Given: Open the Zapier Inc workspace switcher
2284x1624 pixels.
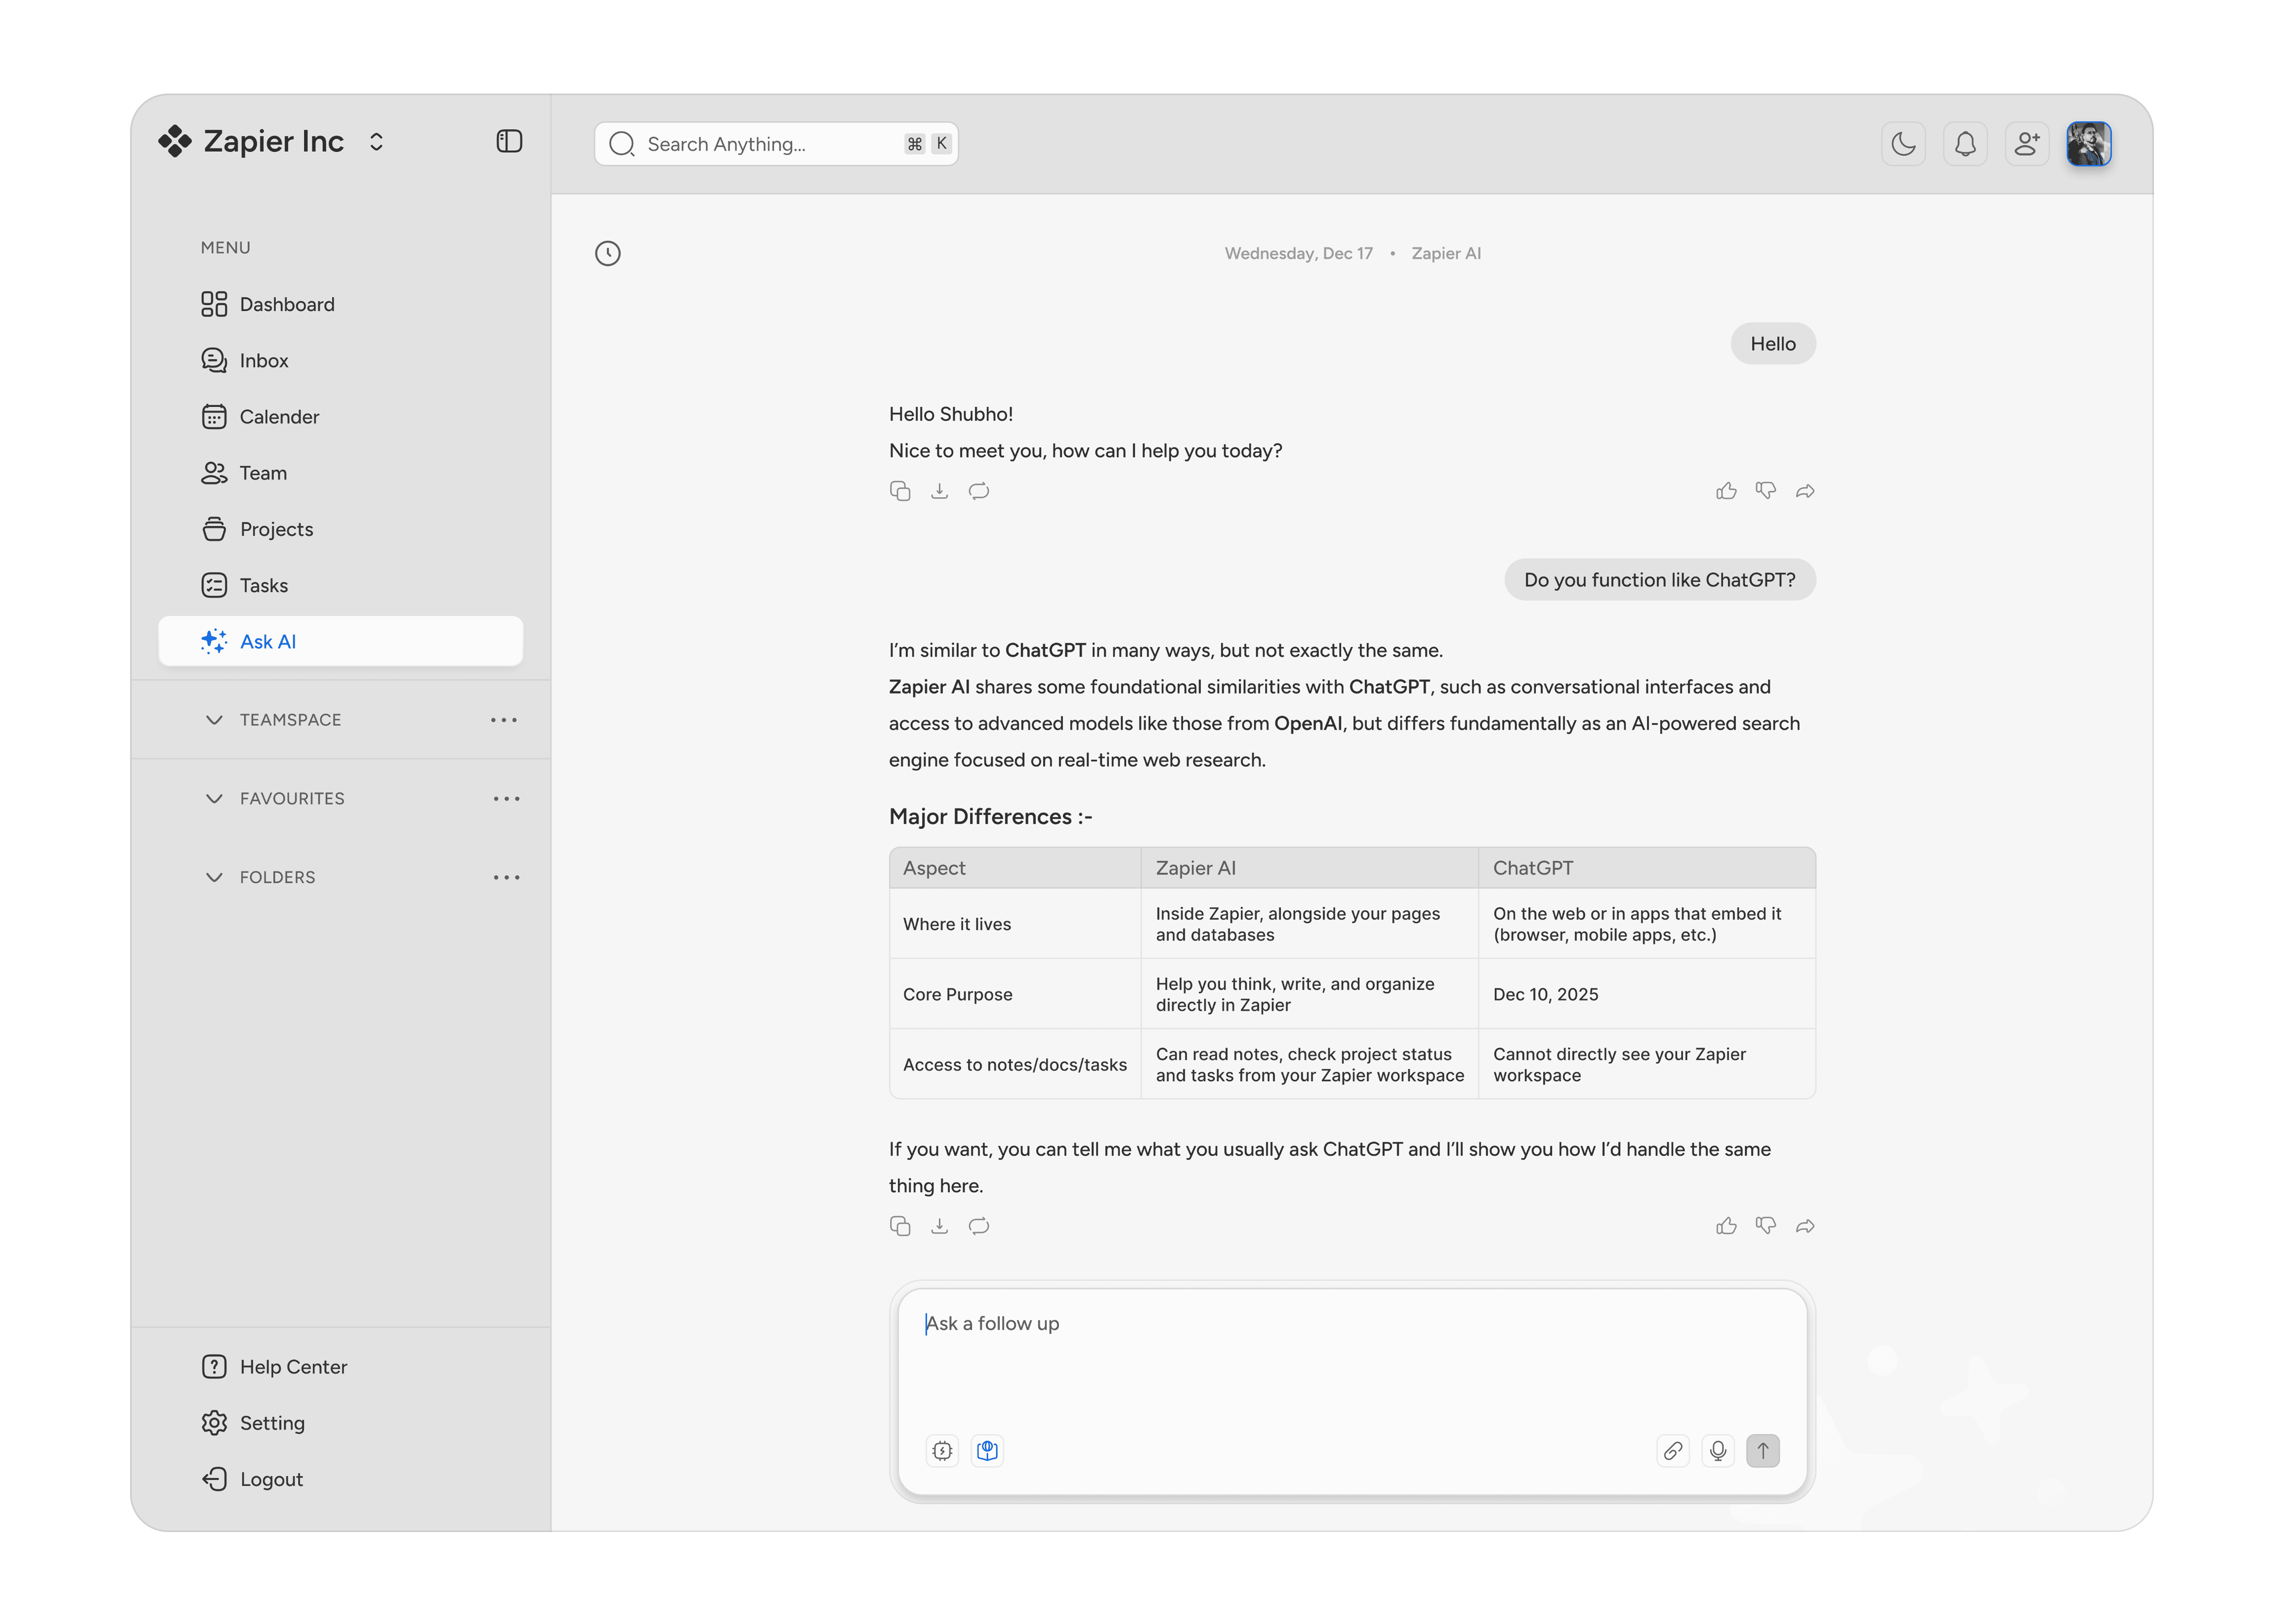Looking at the screenshot, I should tap(376, 142).
